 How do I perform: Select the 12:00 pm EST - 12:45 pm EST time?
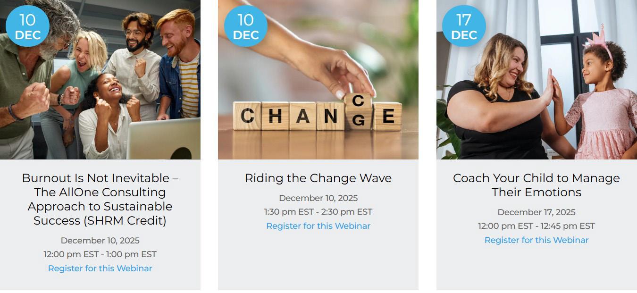[x=536, y=226]
